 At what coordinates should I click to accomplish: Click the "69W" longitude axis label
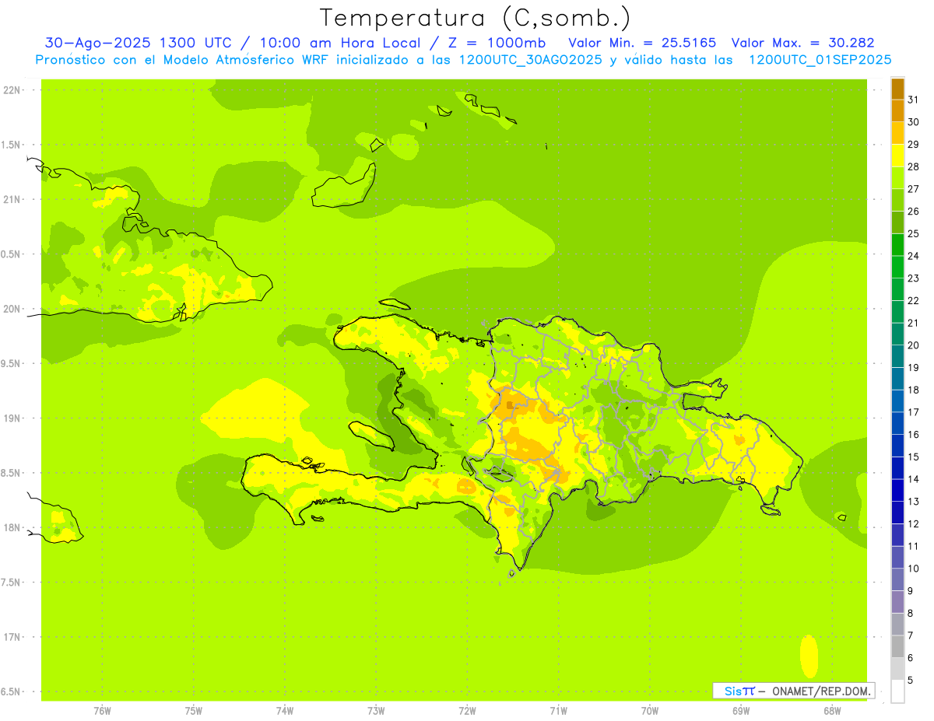(x=741, y=711)
